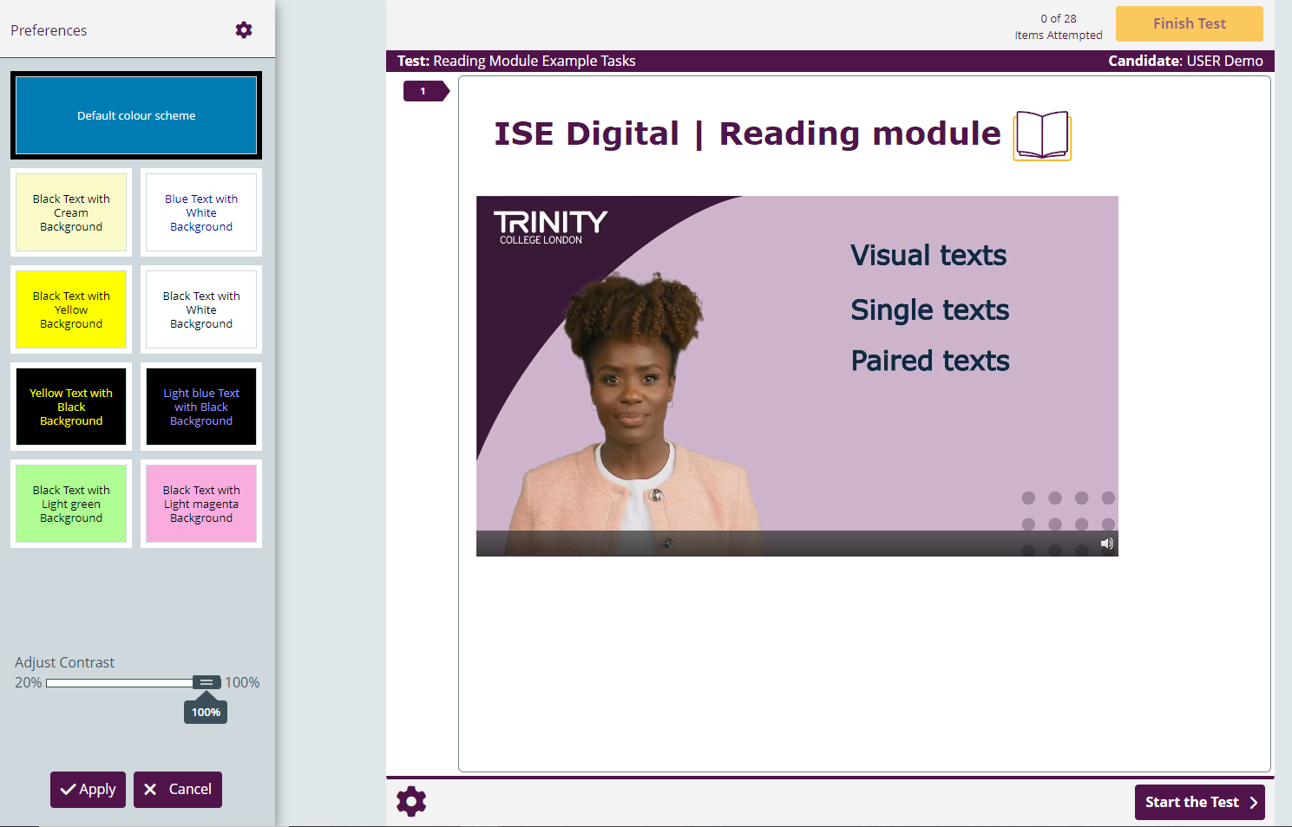Click 'Paired texts' in the video
Viewport: 1292px width, 827px height.
pyautogui.click(x=930, y=360)
